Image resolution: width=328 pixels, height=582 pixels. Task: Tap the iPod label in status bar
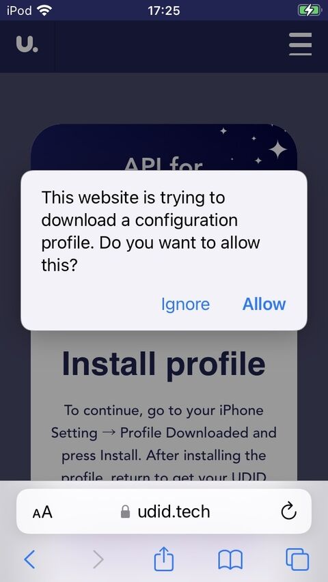point(19,10)
